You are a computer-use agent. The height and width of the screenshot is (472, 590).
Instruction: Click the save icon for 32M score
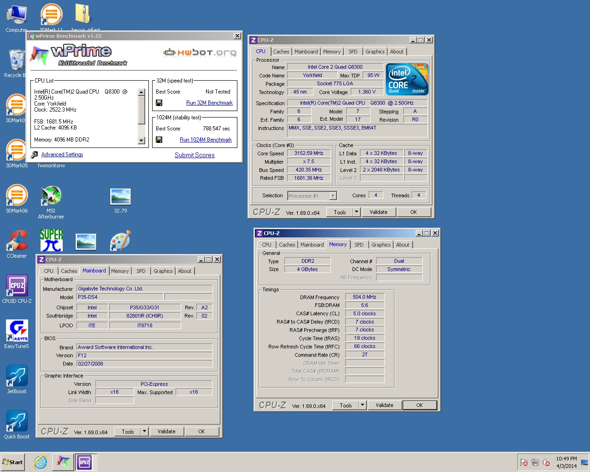(x=159, y=103)
